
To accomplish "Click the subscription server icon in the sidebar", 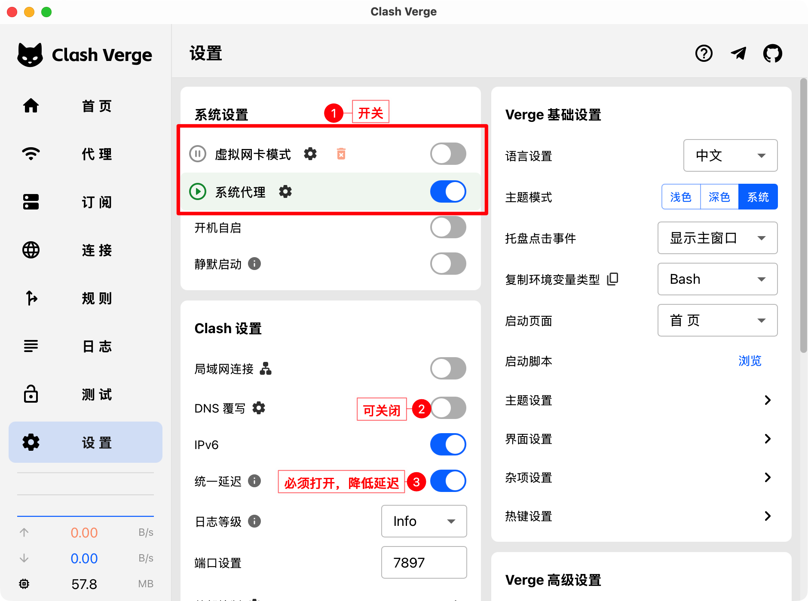I will tap(31, 202).
